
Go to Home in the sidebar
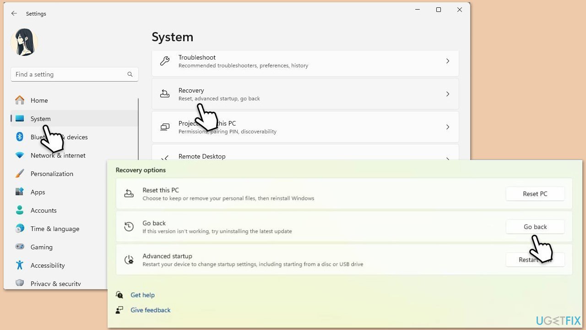point(74,100)
